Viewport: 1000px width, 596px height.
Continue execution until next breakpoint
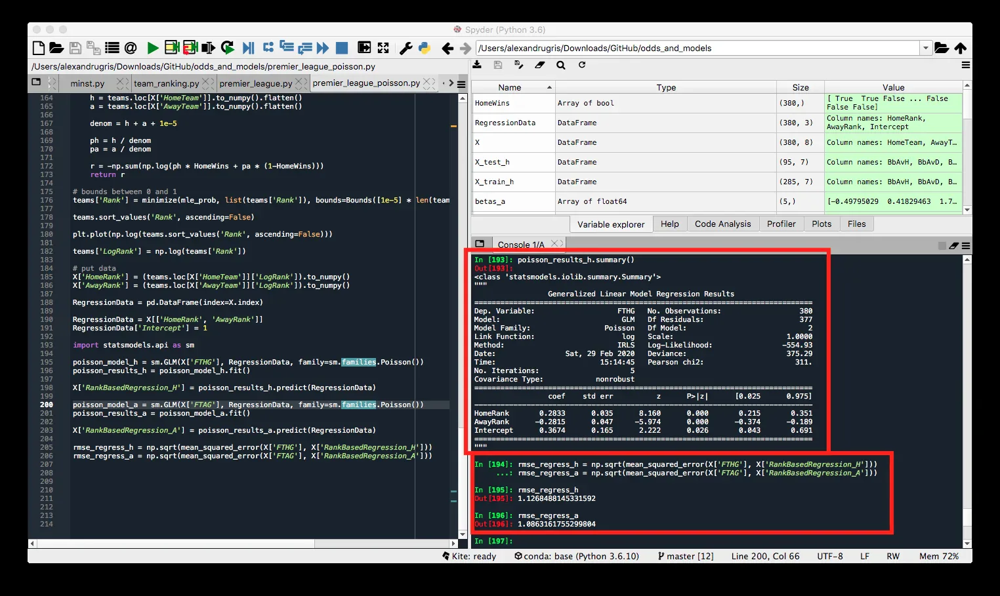(x=322, y=48)
